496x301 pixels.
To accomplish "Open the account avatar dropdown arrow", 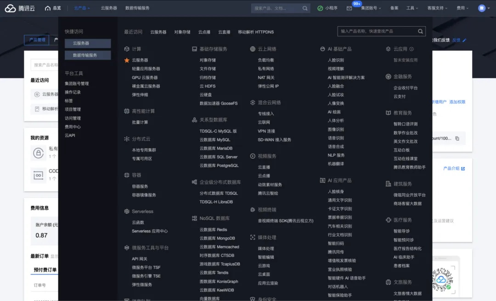I will click(489, 8).
